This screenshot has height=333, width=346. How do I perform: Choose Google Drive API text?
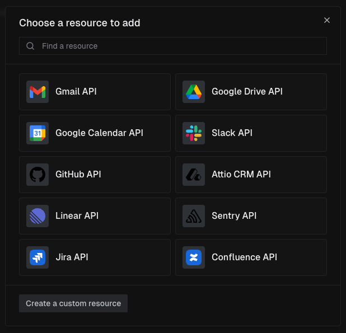pyautogui.click(x=247, y=92)
